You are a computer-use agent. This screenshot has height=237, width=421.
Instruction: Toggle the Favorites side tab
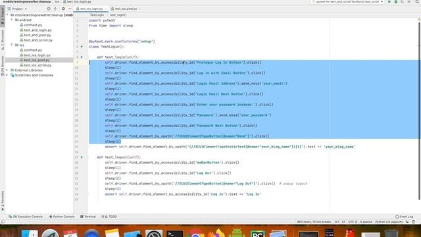[x=3, y=200]
